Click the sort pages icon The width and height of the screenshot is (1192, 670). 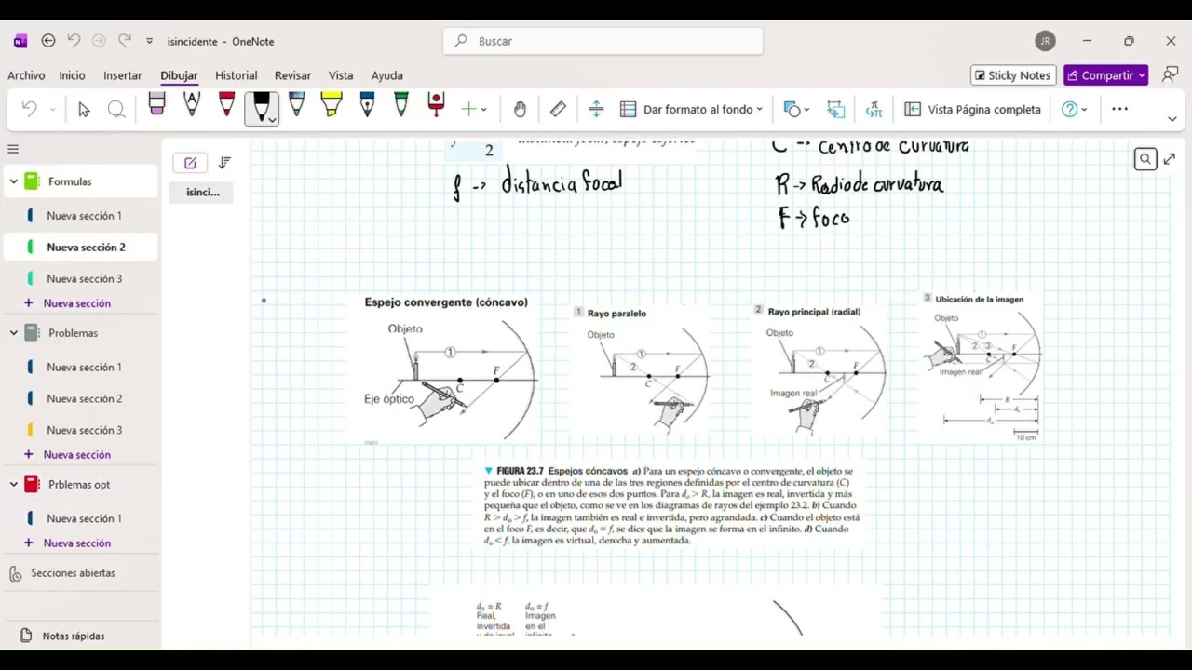tap(224, 163)
